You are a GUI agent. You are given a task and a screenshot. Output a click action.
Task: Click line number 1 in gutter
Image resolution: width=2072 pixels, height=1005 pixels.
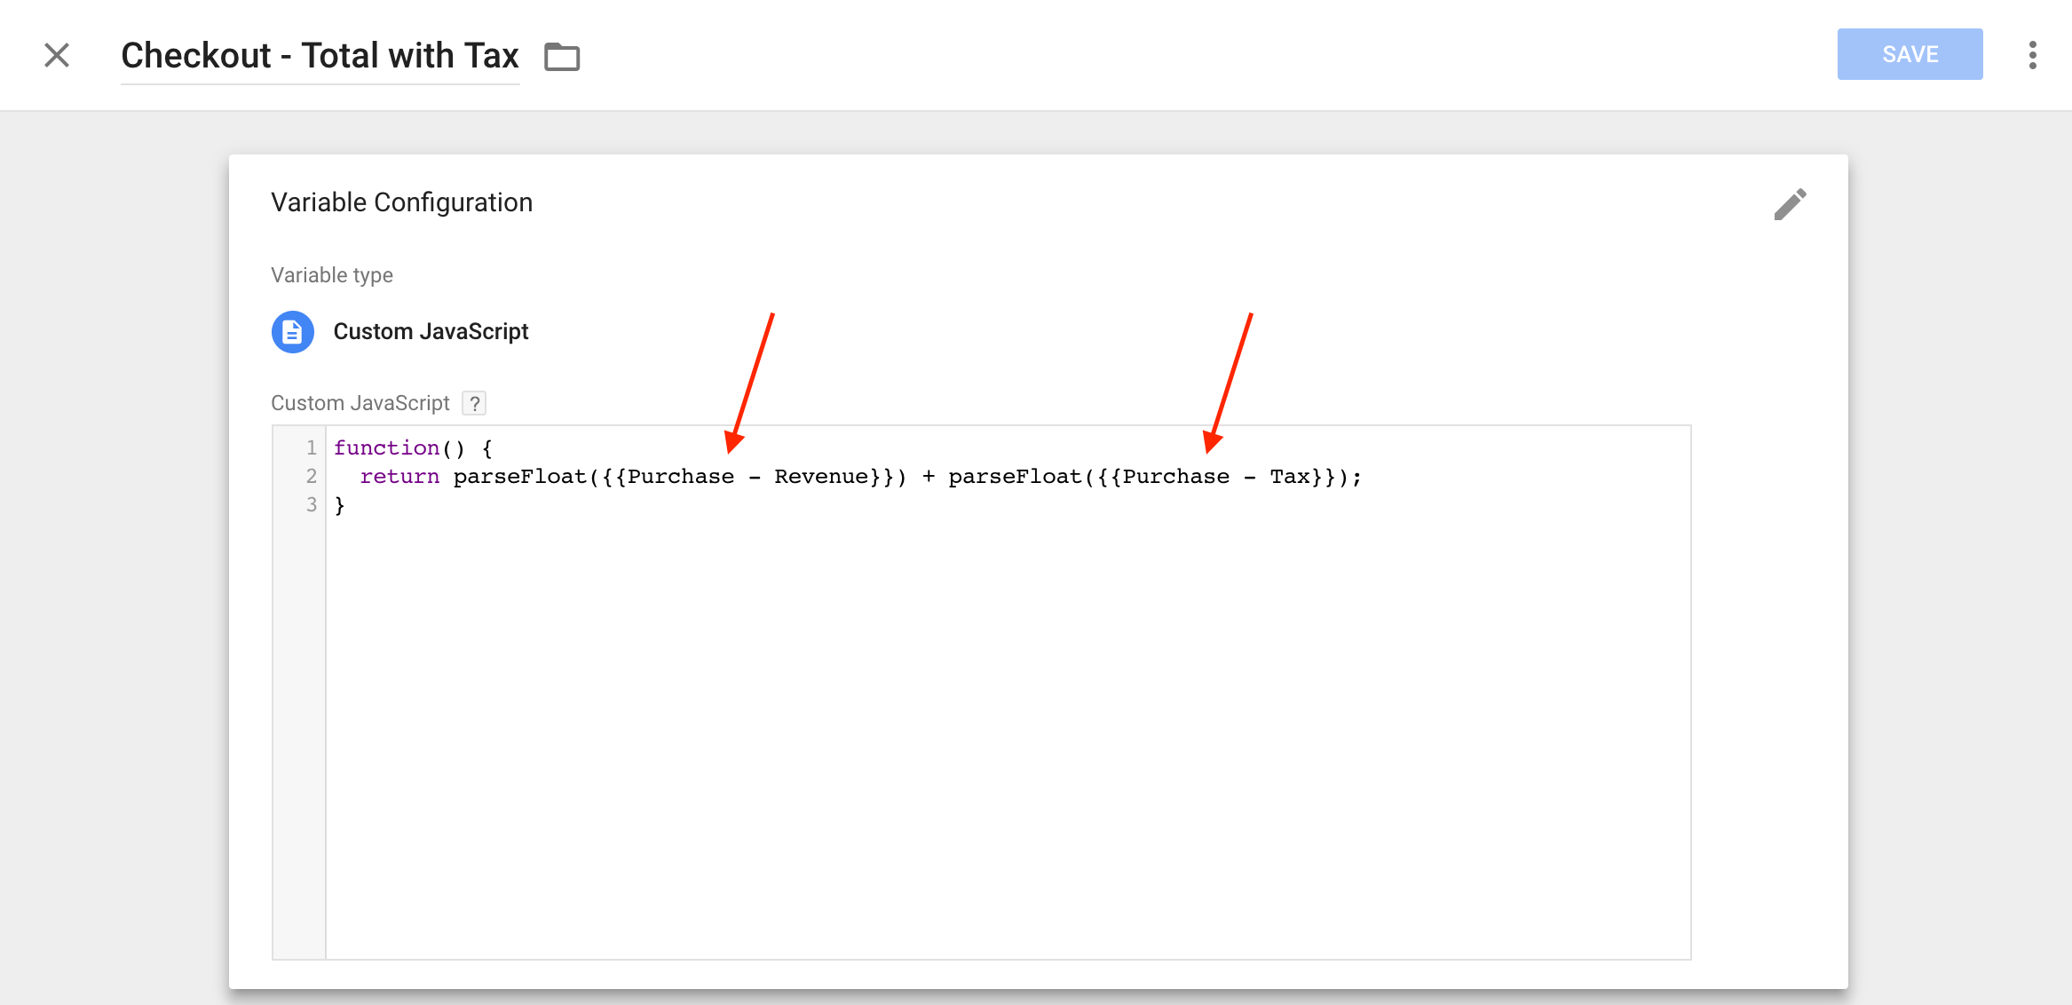(x=311, y=447)
